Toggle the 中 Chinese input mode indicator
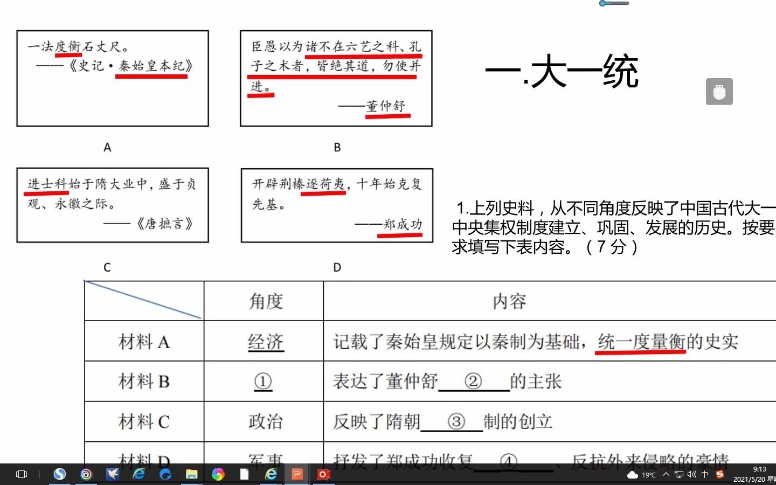The width and height of the screenshot is (776, 485). [x=705, y=474]
